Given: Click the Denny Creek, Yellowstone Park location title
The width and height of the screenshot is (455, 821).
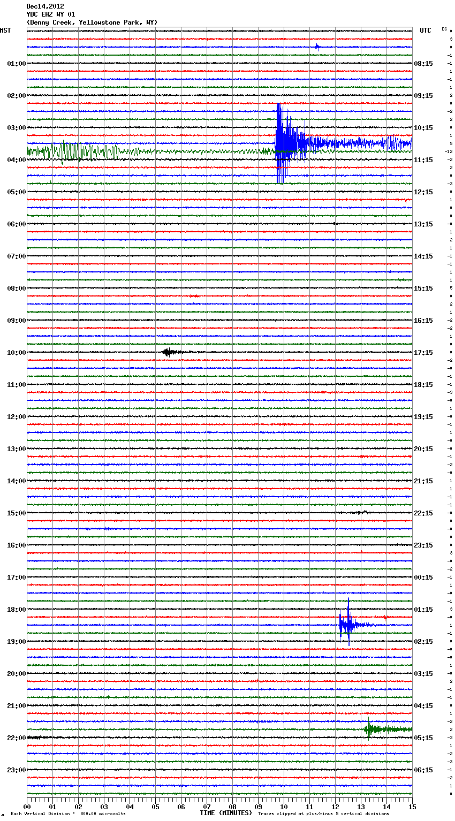Looking at the screenshot, I should pyautogui.click(x=92, y=22).
